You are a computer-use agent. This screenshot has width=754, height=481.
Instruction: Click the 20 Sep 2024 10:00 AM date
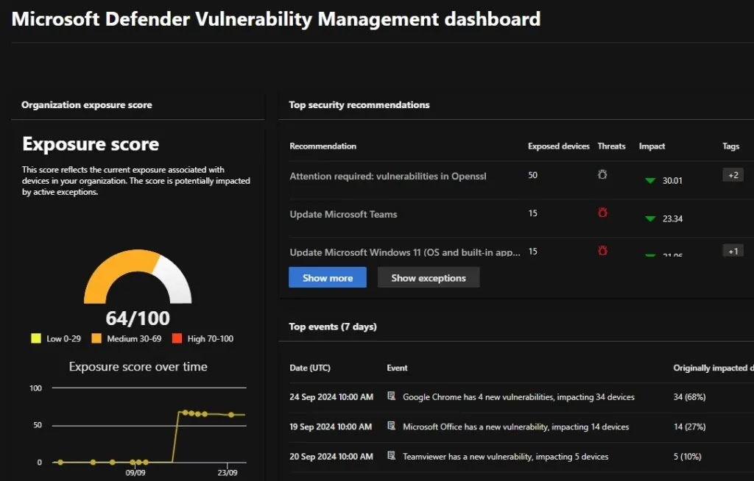(x=331, y=457)
